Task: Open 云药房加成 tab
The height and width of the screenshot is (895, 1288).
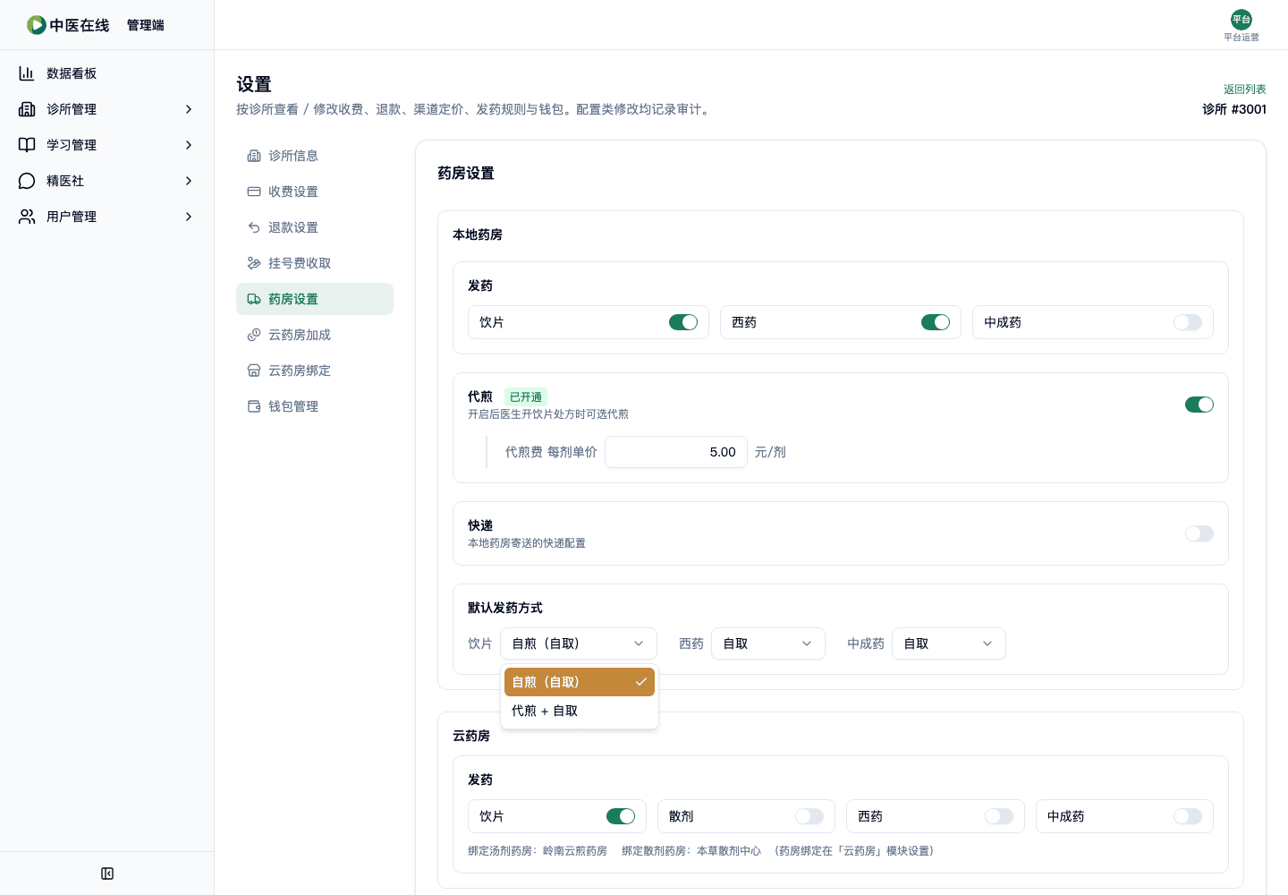Action: (x=315, y=335)
